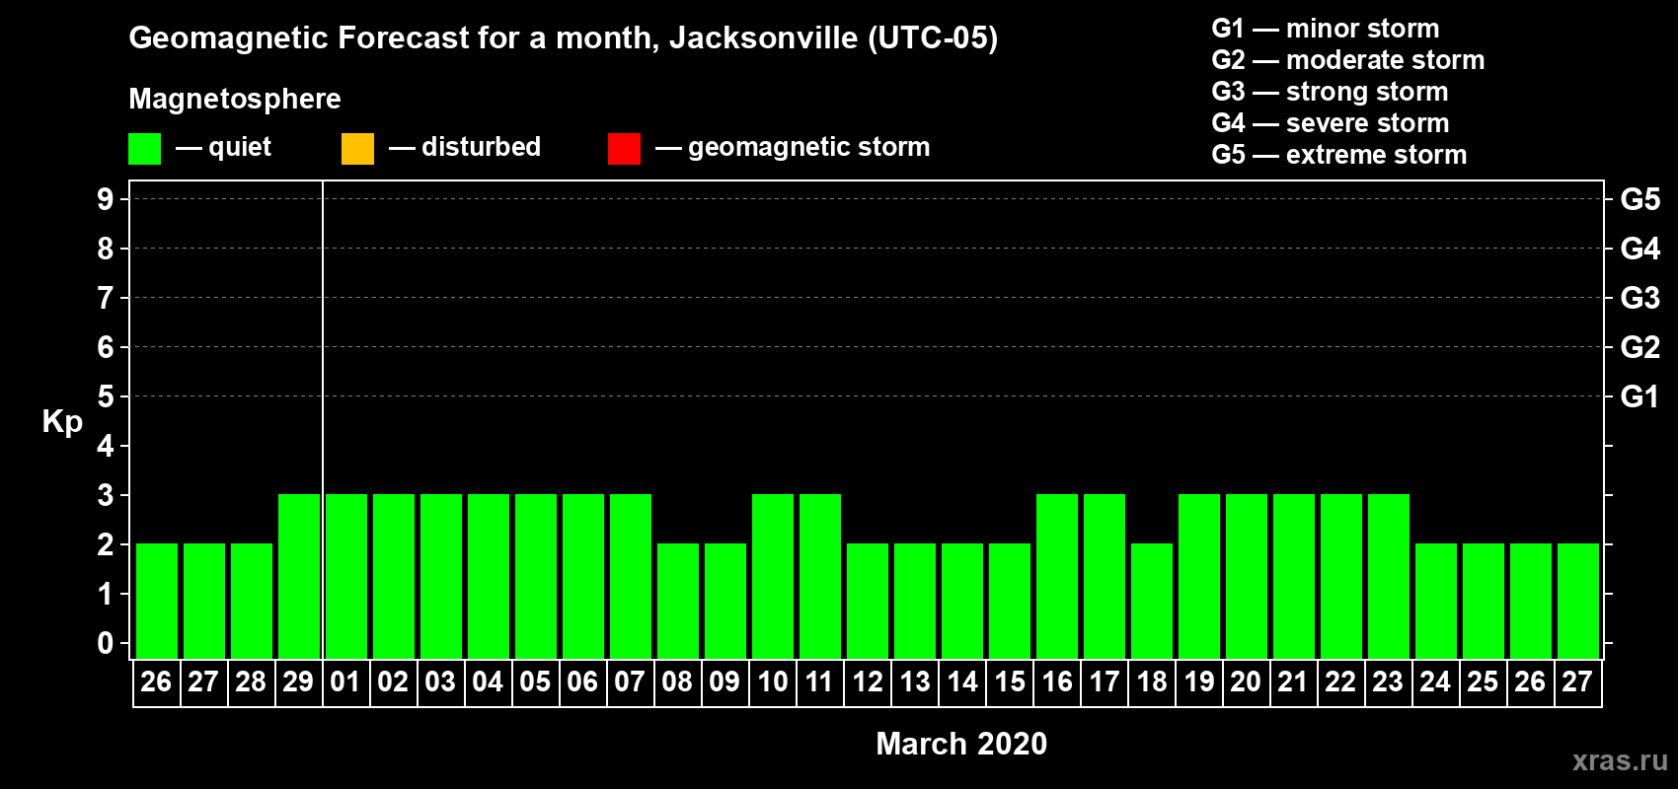1678x789 pixels.
Task: Click the date label 25 on the horizontal axis
Action: click(1483, 682)
